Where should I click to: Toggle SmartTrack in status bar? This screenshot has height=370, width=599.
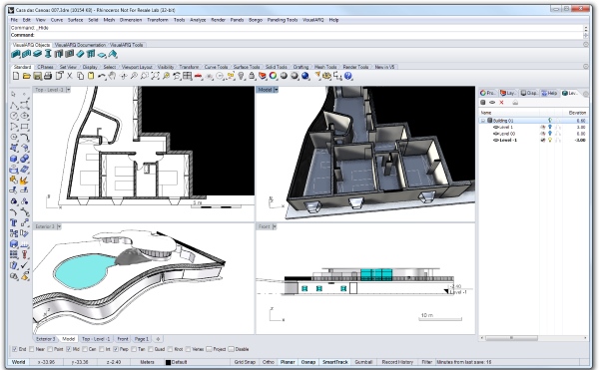[x=335, y=362]
